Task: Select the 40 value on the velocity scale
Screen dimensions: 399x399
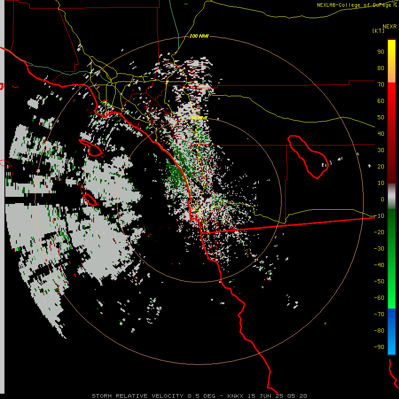Action: (381, 133)
